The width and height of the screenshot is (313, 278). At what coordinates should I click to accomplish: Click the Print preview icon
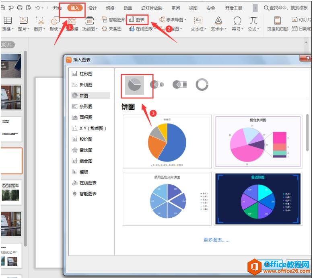click(29, 8)
